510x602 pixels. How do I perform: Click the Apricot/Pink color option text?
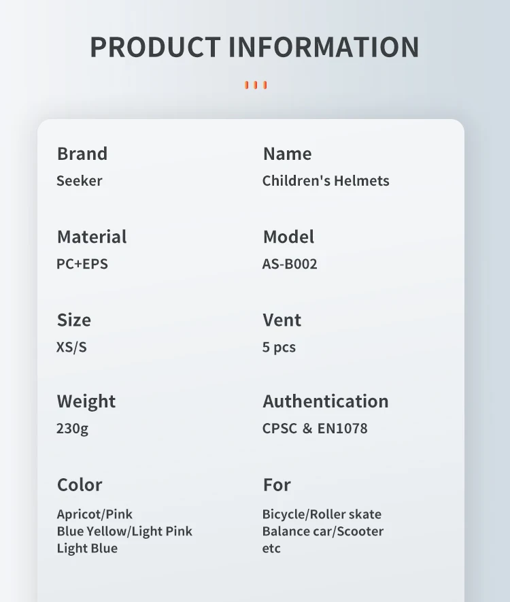[95, 514]
